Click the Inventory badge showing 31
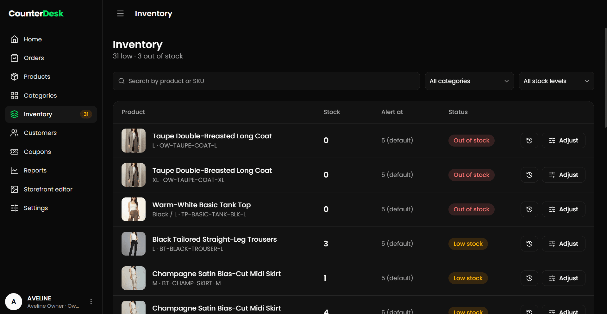 point(86,114)
